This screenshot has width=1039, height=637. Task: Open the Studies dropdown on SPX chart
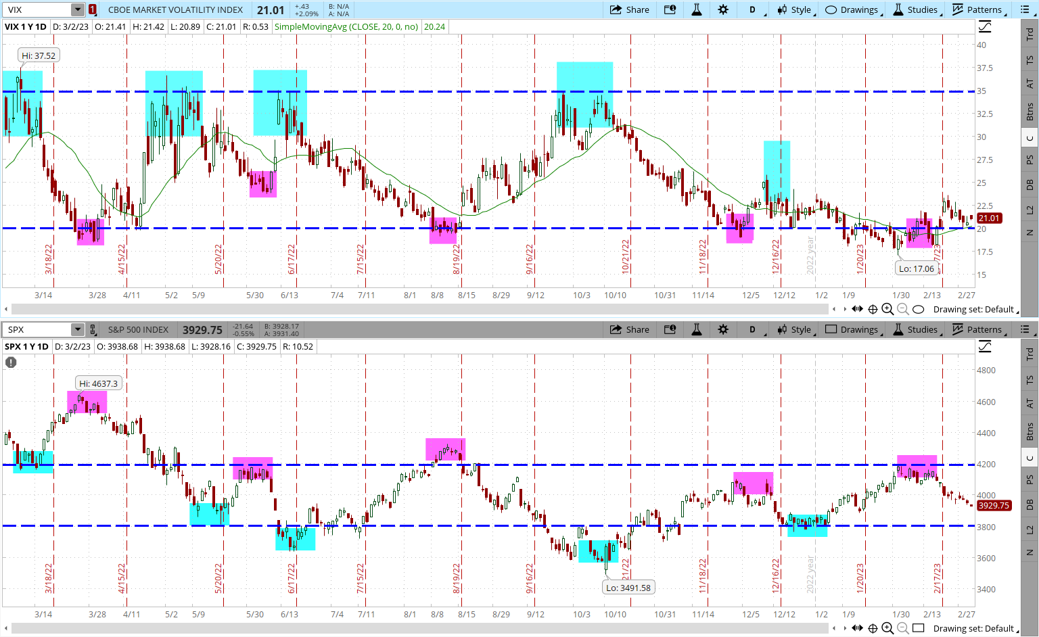[x=917, y=329]
